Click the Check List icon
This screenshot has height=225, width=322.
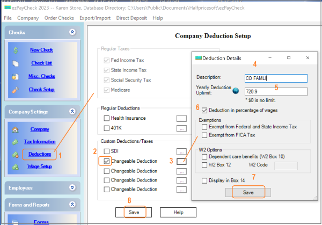point(16,63)
